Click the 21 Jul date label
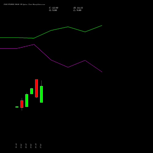This screenshot has width=153, height=153. [21, 146]
